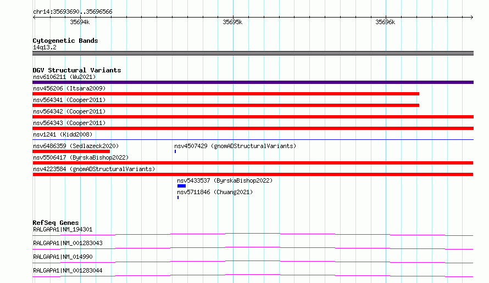Viewport: 489px width, 283px height.
Task: Click the ruler's right arrowhead
Action: click(472, 17)
